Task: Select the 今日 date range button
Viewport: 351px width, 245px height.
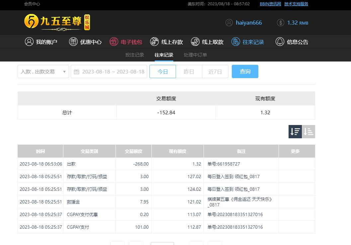Action: [x=163, y=71]
